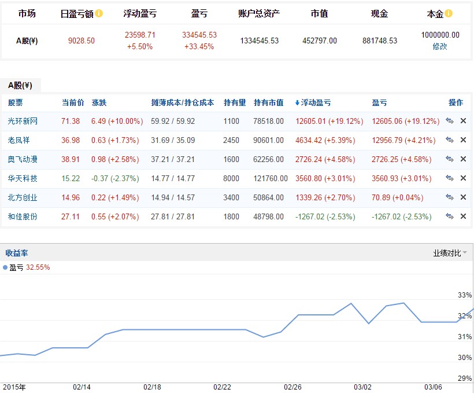Delete the 北方创业 row with X

coord(463,197)
